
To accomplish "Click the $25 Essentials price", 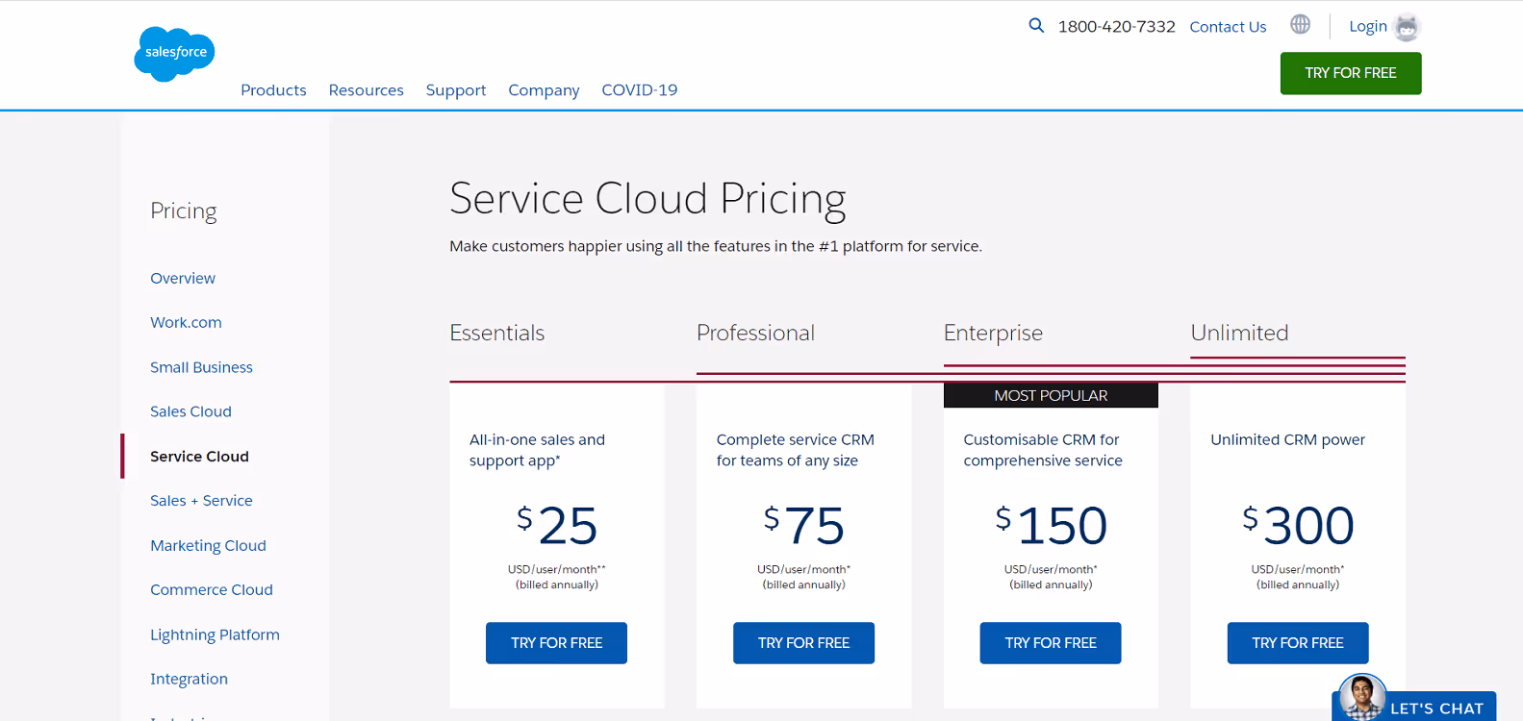I will pyautogui.click(x=556, y=526).
